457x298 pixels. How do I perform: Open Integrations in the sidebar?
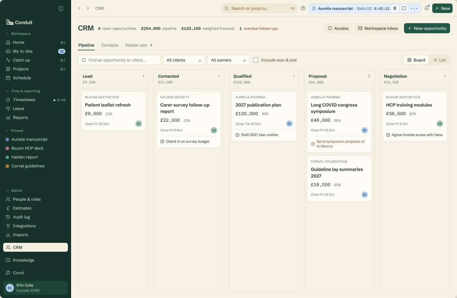[x=36, y=226]
